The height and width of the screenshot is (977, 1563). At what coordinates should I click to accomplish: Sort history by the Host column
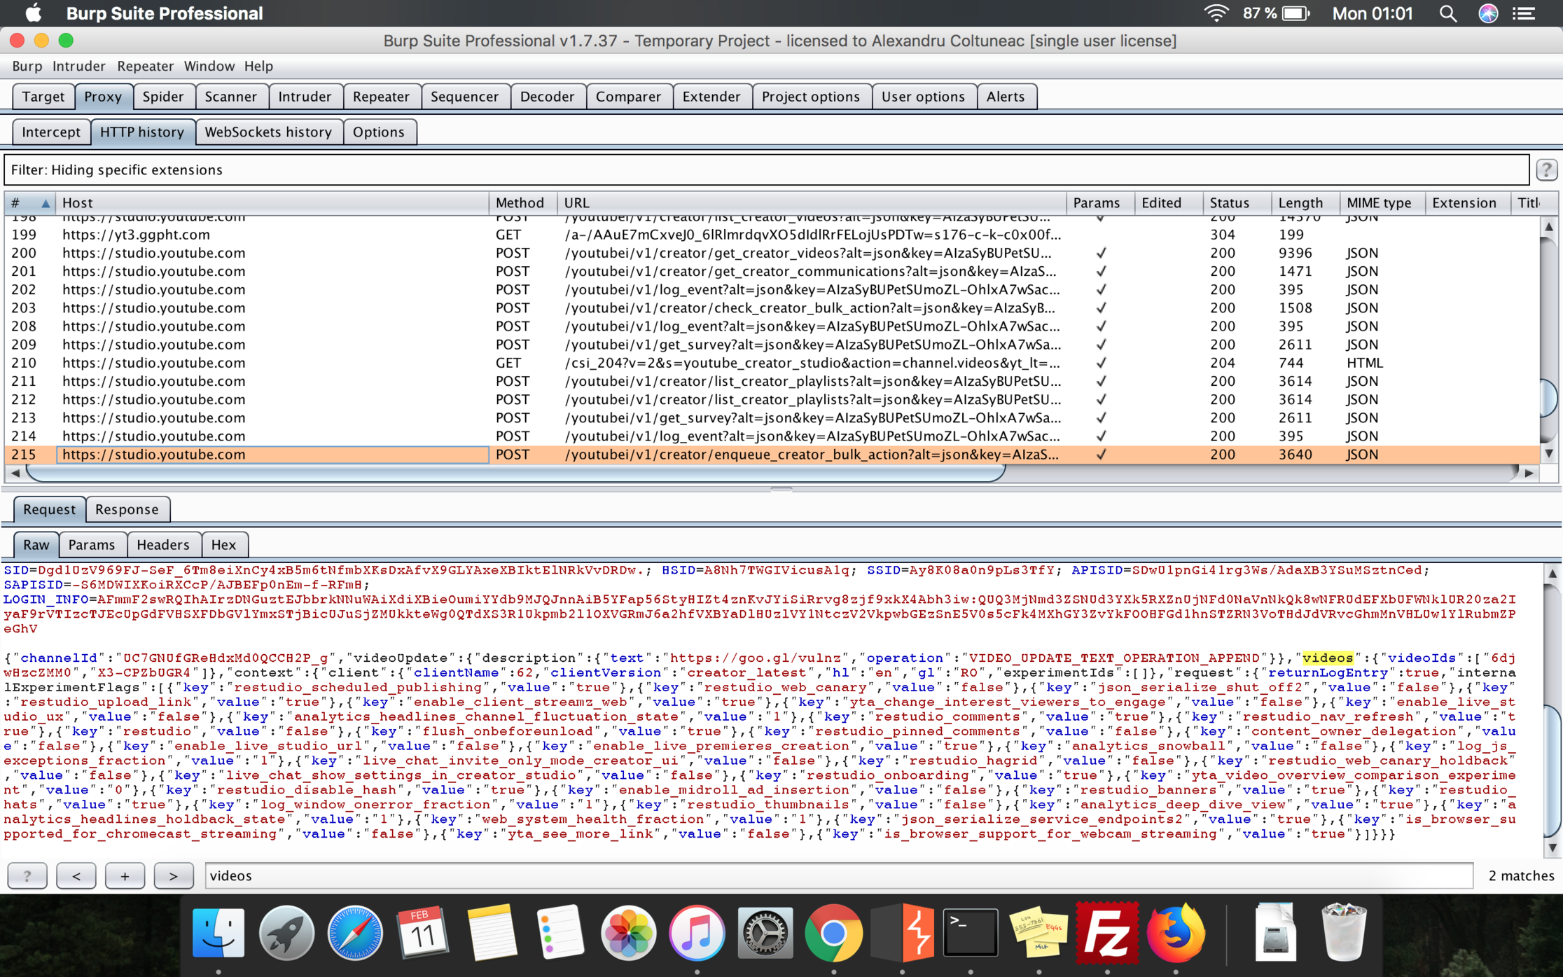click(272, 203)
